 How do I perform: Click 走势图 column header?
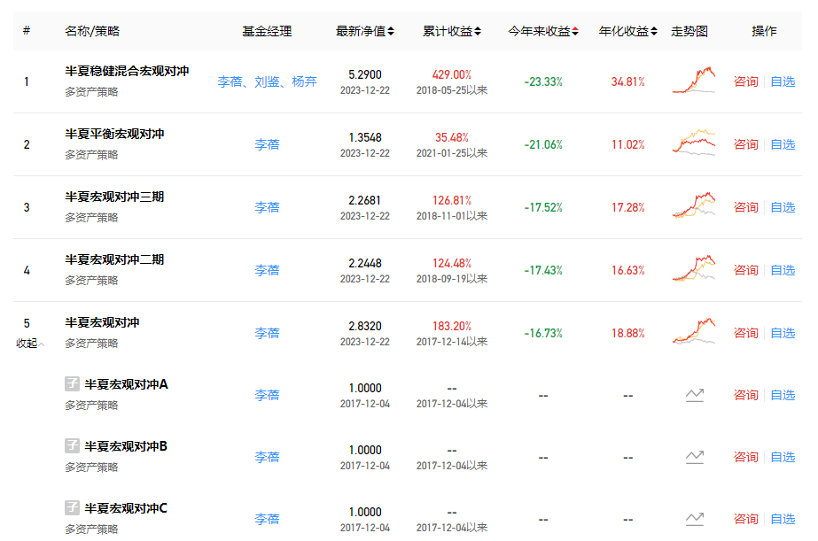pyautogui.click(x=689, y=31)
